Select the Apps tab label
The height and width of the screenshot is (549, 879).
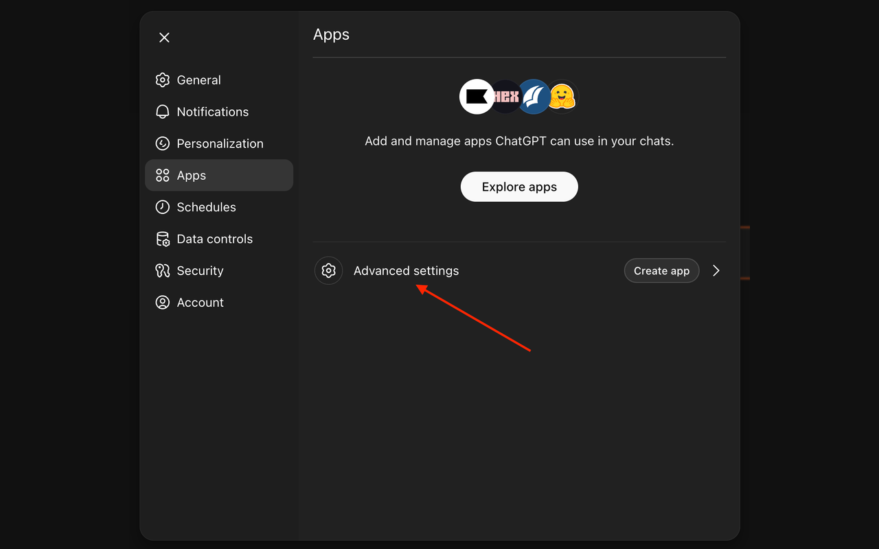[x=191, y=176]
